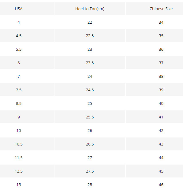Viewport: 183px width, 191px height.
Task: Select the 23.5 cm measurement cell
Action: 90,63
